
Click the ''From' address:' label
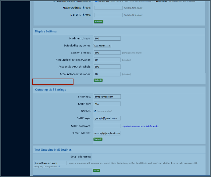coord(82,133)
